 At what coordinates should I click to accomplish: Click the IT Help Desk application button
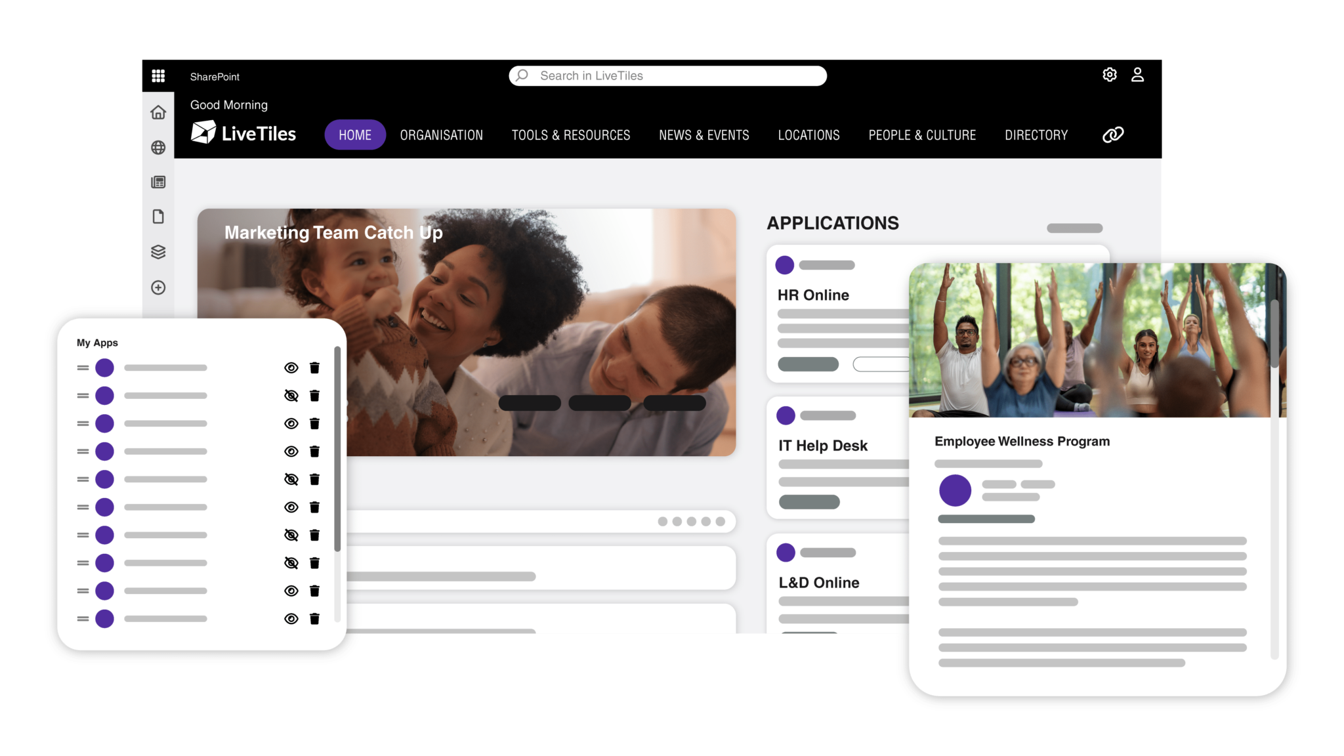point(822,445)
